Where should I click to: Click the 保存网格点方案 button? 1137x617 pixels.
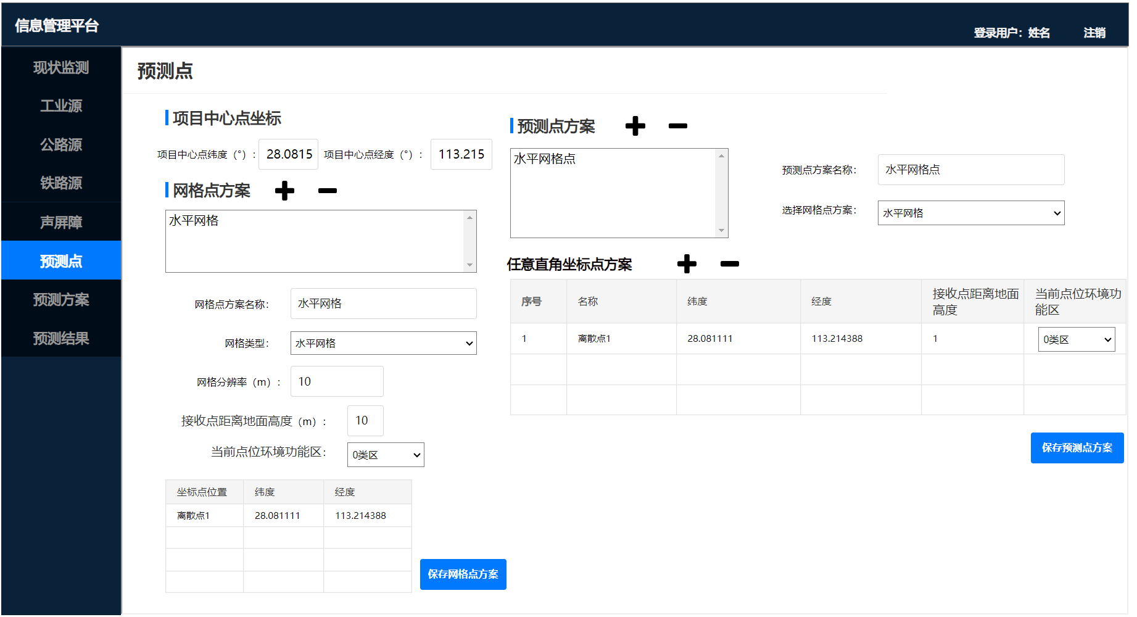coord(463,574)
